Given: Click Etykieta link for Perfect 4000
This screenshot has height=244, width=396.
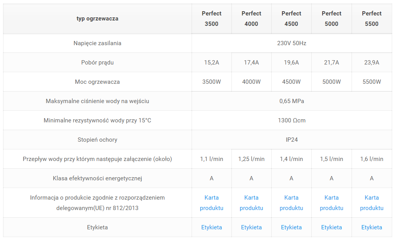Looking at the screenshot, I should pos(251,227).
